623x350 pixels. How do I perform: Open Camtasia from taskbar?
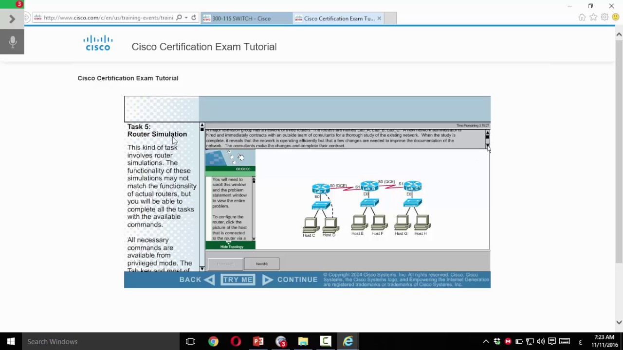tap(325, 341)
